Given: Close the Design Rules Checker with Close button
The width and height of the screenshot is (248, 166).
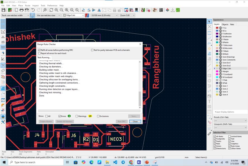Looking at the screenshot, I should (135, 121).
